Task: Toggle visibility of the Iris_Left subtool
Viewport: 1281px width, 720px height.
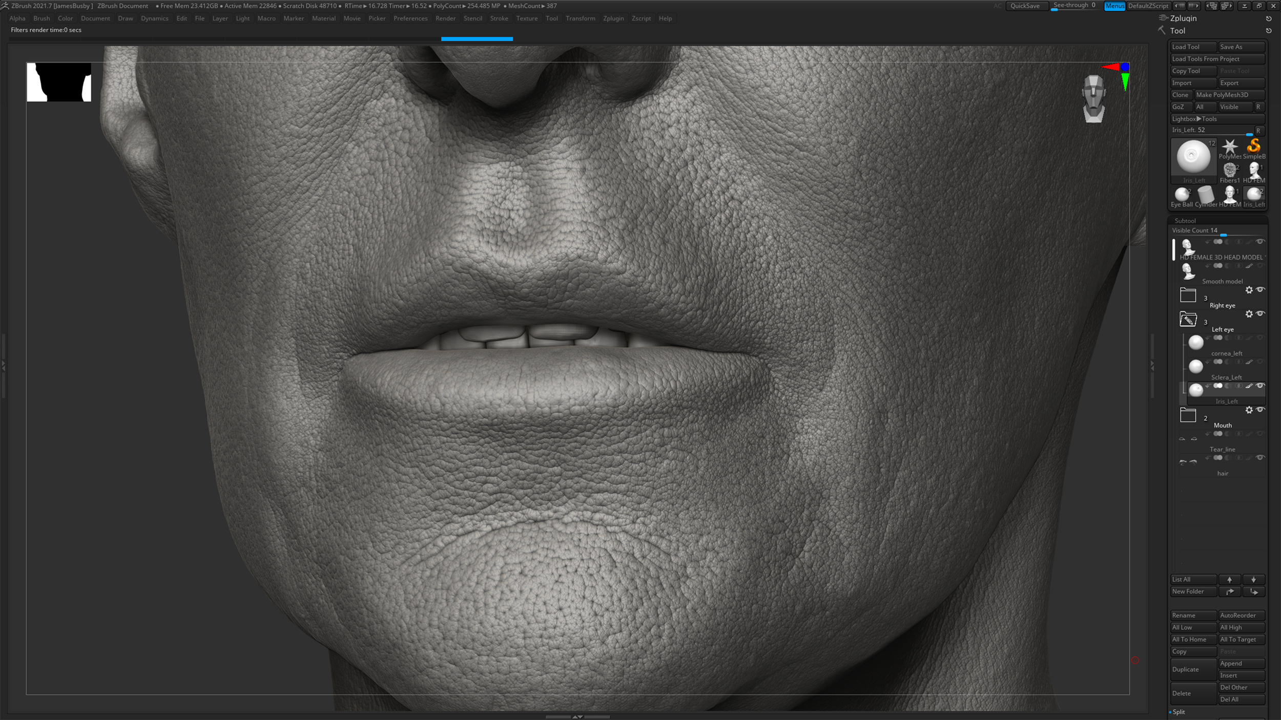Action: click(x=1260, y=386)
